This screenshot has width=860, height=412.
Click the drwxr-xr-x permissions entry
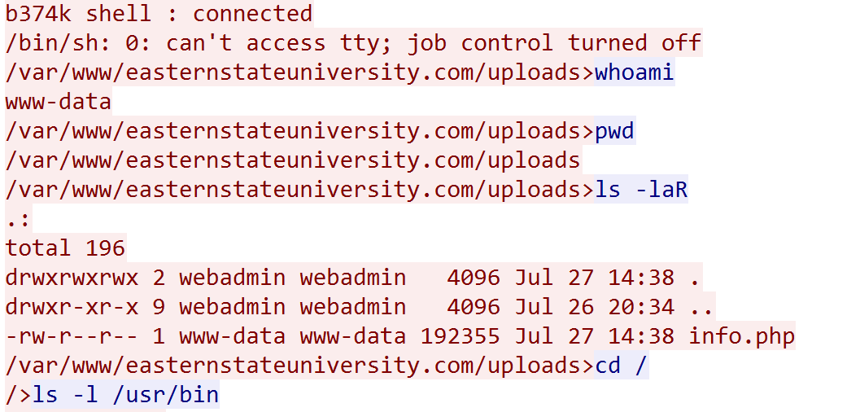72,307
